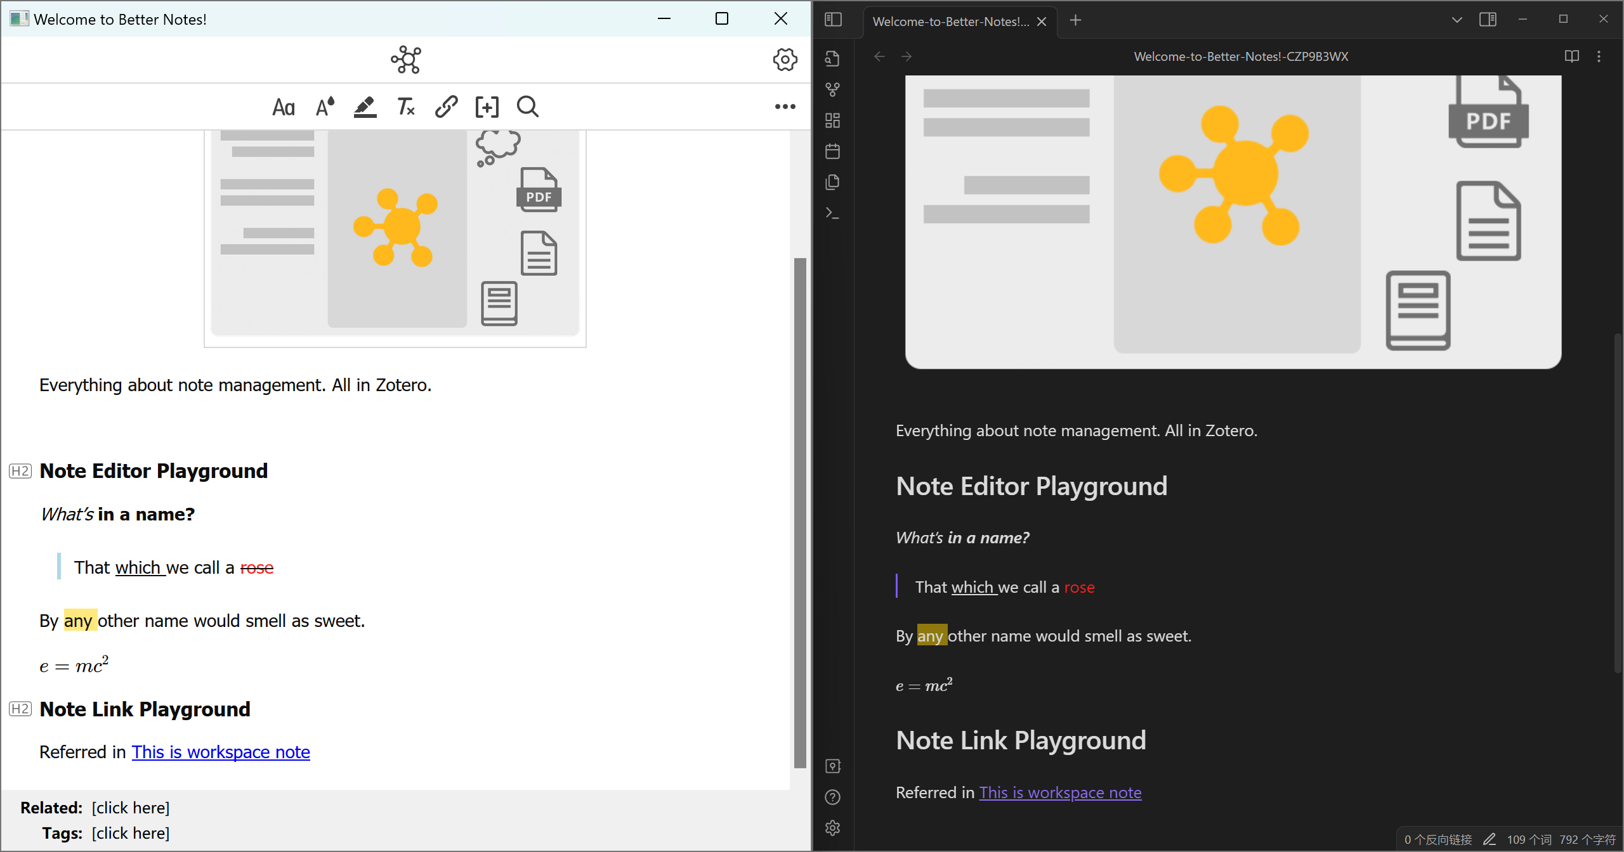Open templates icon in Obsidian ribbon
The image size is (1624, 852).
click(833, 183)
